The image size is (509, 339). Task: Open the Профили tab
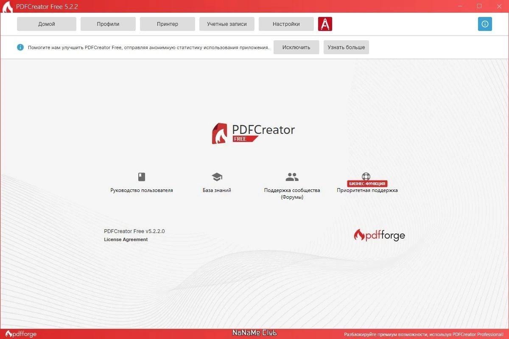(x=108, y=24)
